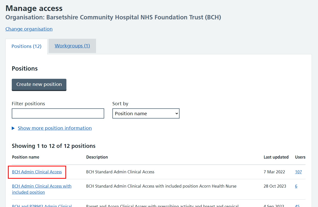The image size is (318, 207).
Task: Click the description mentioning Acorn Health Nurse
Action: pyautogui.click(x=161, y=186)
